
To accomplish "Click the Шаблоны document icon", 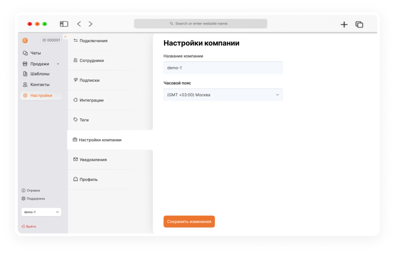I will (25, 74).
